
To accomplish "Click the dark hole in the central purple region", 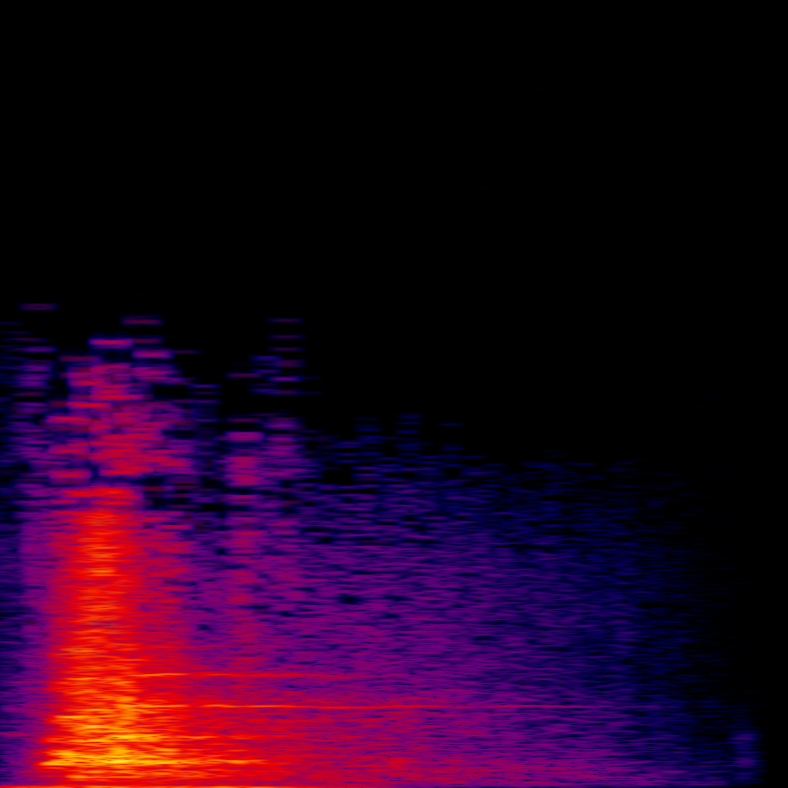I will tap(350, 598).
